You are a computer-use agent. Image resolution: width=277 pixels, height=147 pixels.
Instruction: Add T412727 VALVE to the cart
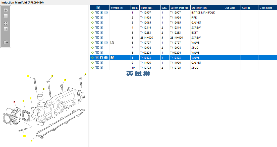pos(97,43)
